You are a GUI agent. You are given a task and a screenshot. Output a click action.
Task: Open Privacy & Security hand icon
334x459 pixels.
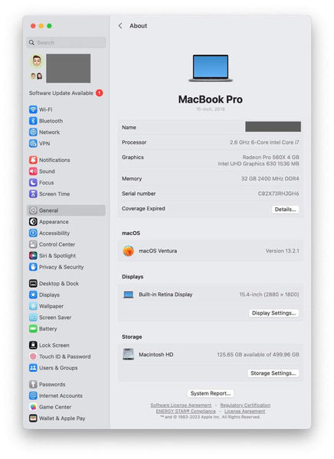click(33, 267)
